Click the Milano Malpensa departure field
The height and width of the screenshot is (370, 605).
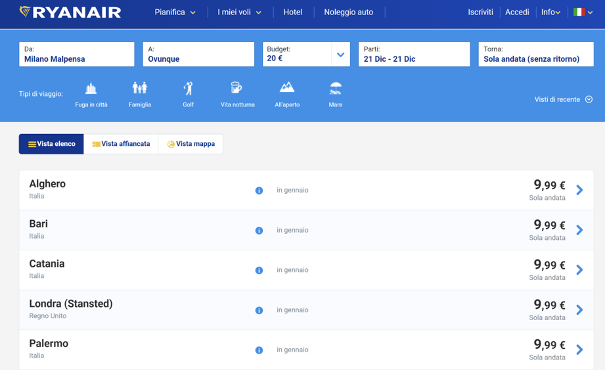[76, 55]
